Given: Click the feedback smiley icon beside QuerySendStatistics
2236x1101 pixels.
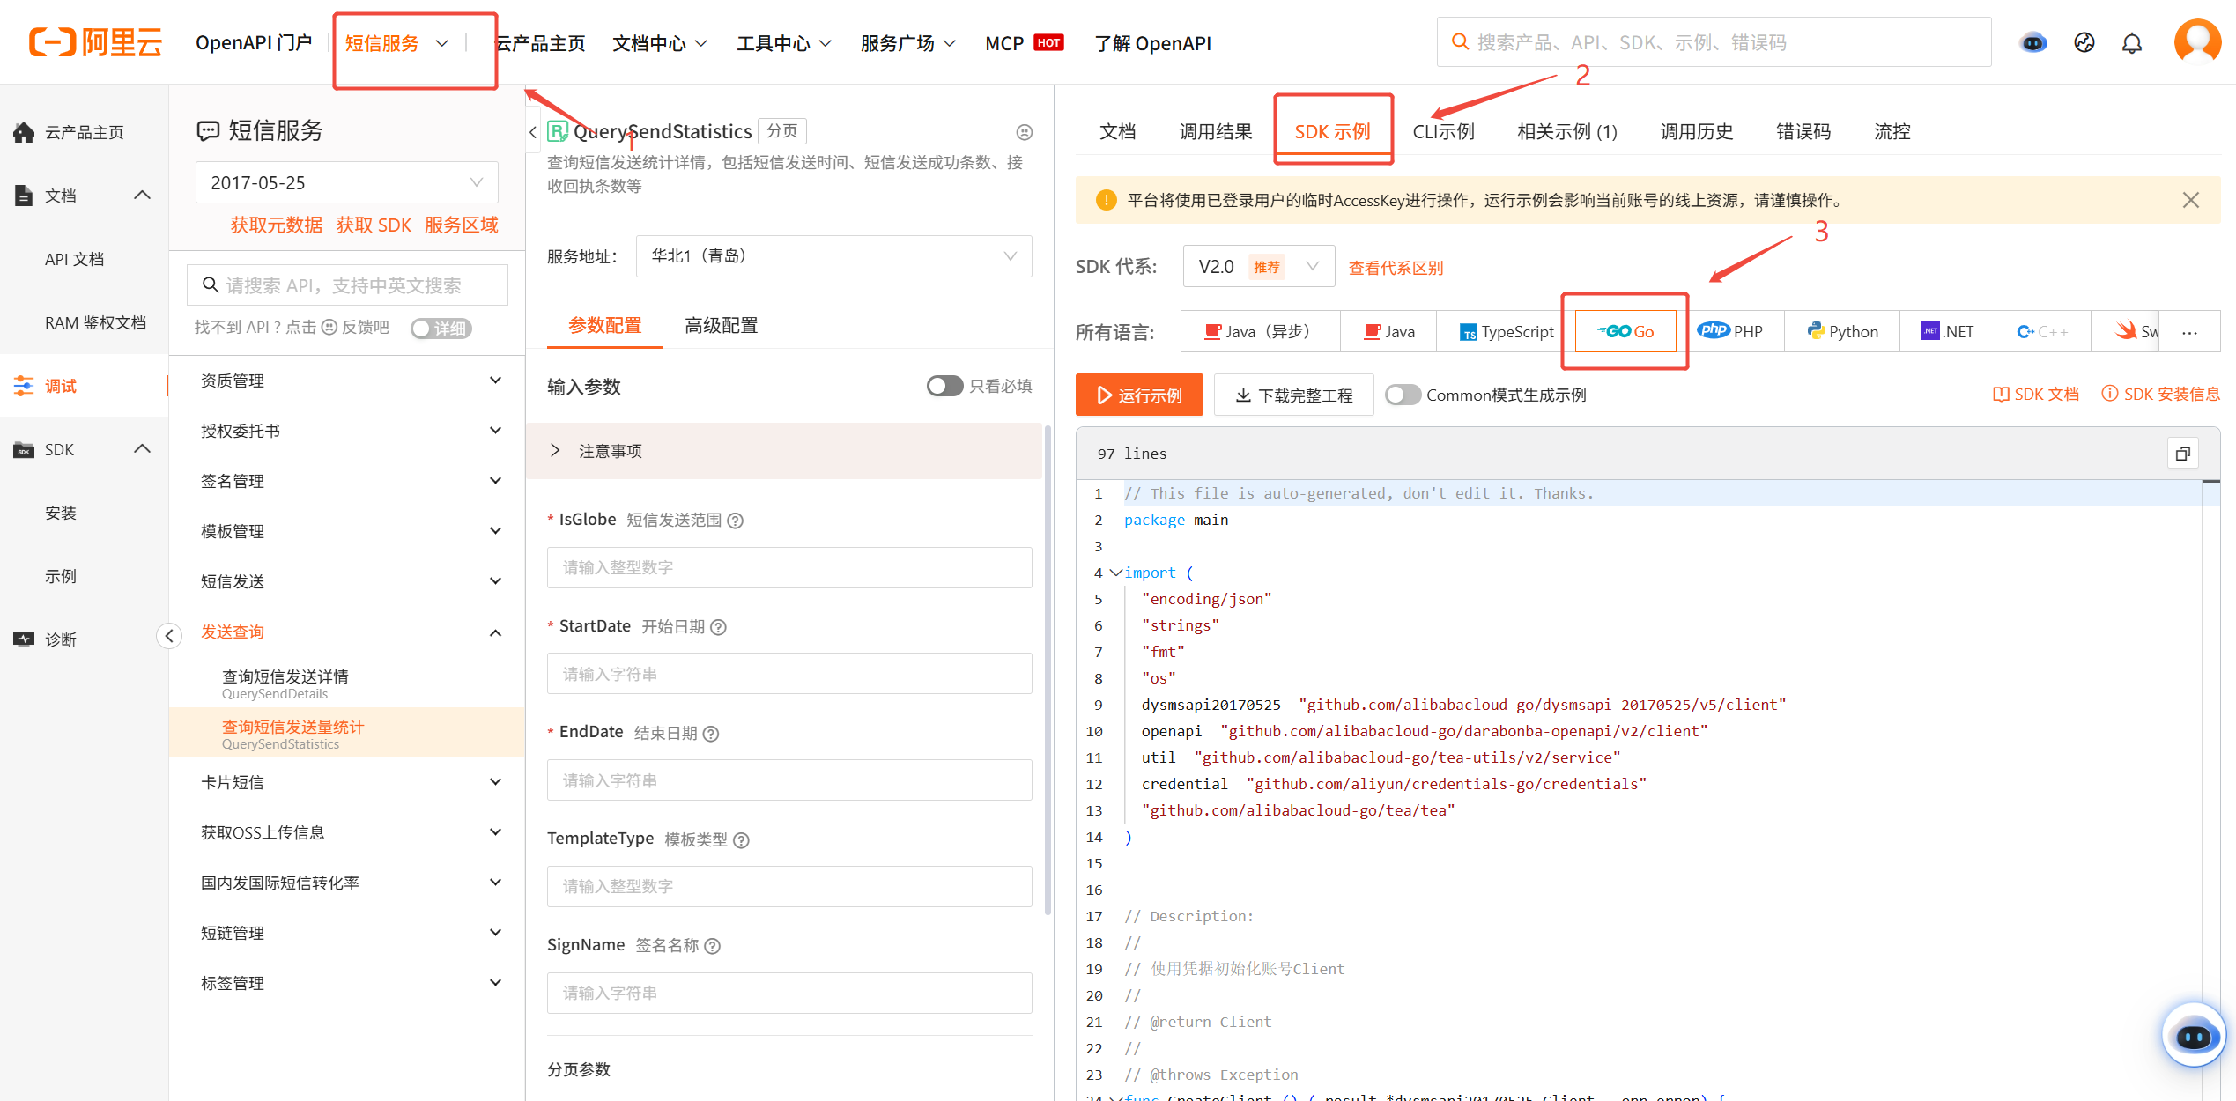Looking at the screenshot, I should (1024, 132).
